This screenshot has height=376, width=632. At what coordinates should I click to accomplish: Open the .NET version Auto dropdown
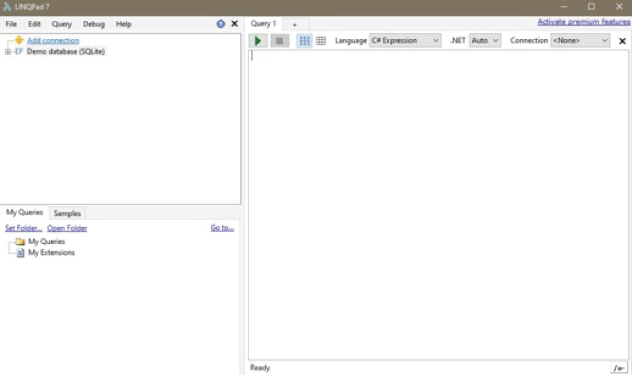(x=485, y=40)
